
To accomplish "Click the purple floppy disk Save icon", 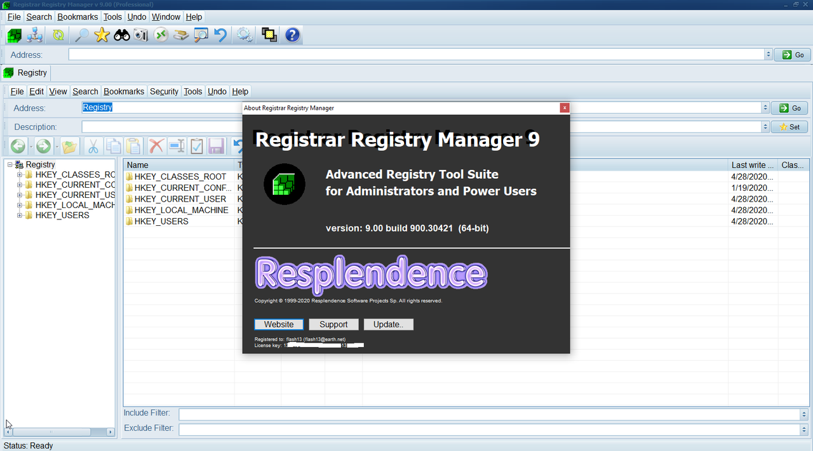I will (216, 147).
